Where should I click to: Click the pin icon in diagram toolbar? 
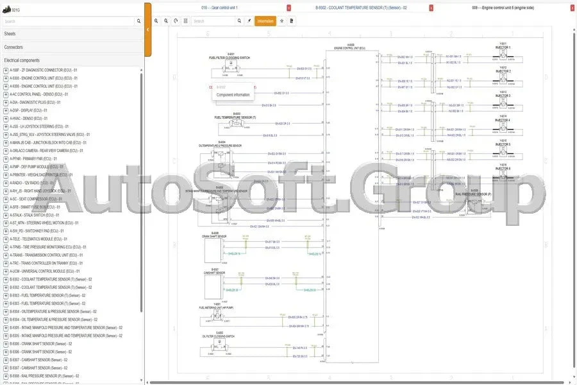[249, 21]
